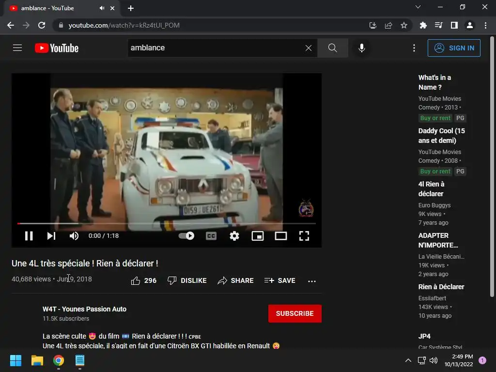
Task: Open notification center badge
Action: tap(482, 360)
